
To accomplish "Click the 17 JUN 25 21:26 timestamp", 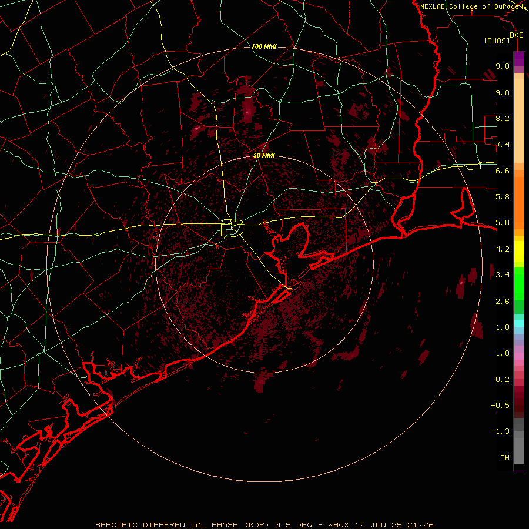I will 394,525.
